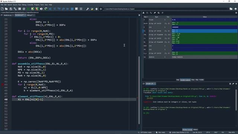Screen dimensions: 238x134
Task: Re-run the last script
Action: (x=46, y=9)
